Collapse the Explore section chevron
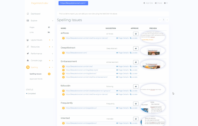 pyautogui.click(x=52, y=21)
